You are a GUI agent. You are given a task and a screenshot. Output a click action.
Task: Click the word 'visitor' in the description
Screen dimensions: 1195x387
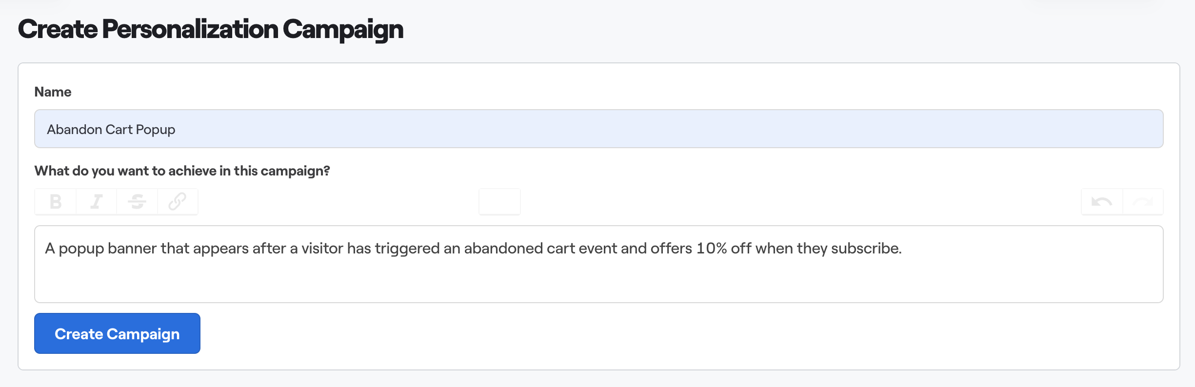tap(322, 249)
